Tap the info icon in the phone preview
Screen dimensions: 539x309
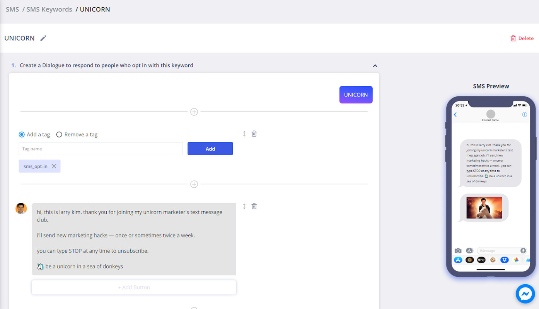[525, 114]
